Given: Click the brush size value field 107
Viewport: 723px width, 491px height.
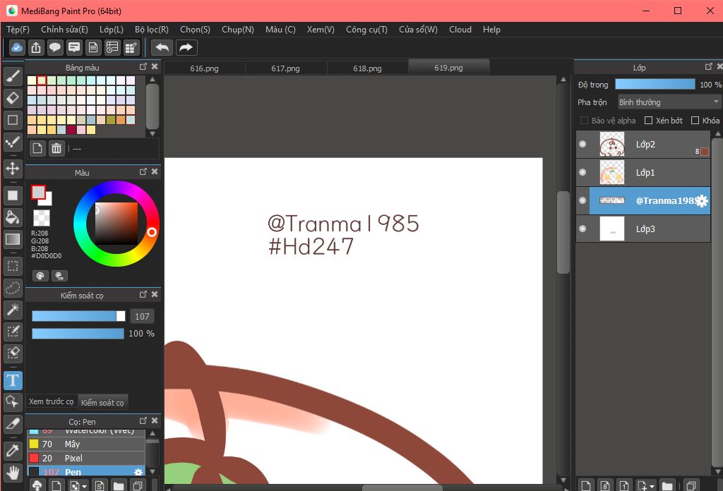Looking at the screenshot, I should click(142, 317).
